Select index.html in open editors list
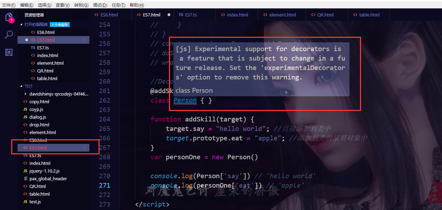 coord(53,55)
